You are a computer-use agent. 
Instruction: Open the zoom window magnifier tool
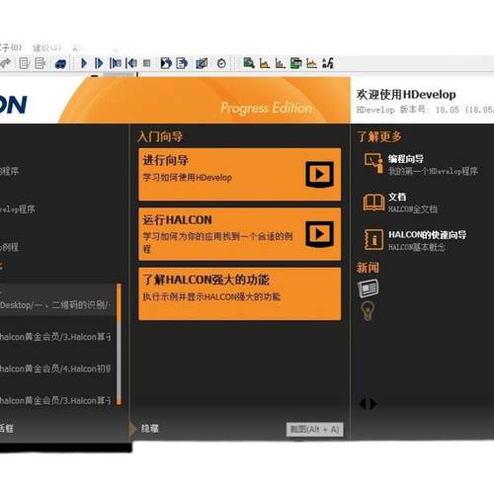[249, 62]
